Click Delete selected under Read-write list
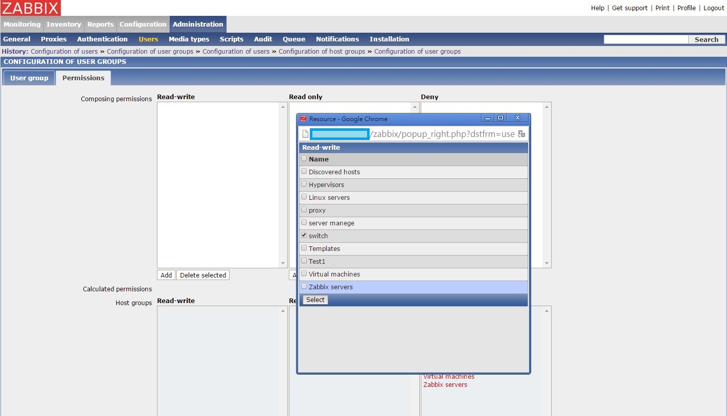 tap(202, 275)
